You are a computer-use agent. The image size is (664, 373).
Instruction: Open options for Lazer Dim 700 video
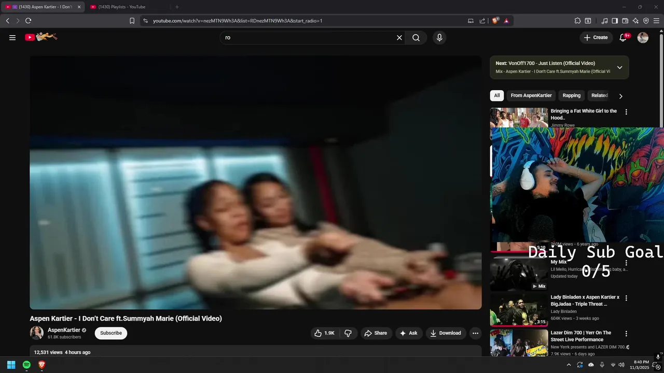(x=626, y=334)
